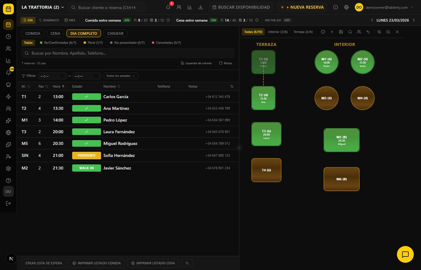Open the lightning bolt icon in sidebar
The width and height of the screenshot is (421, 270).
[8, 97]
